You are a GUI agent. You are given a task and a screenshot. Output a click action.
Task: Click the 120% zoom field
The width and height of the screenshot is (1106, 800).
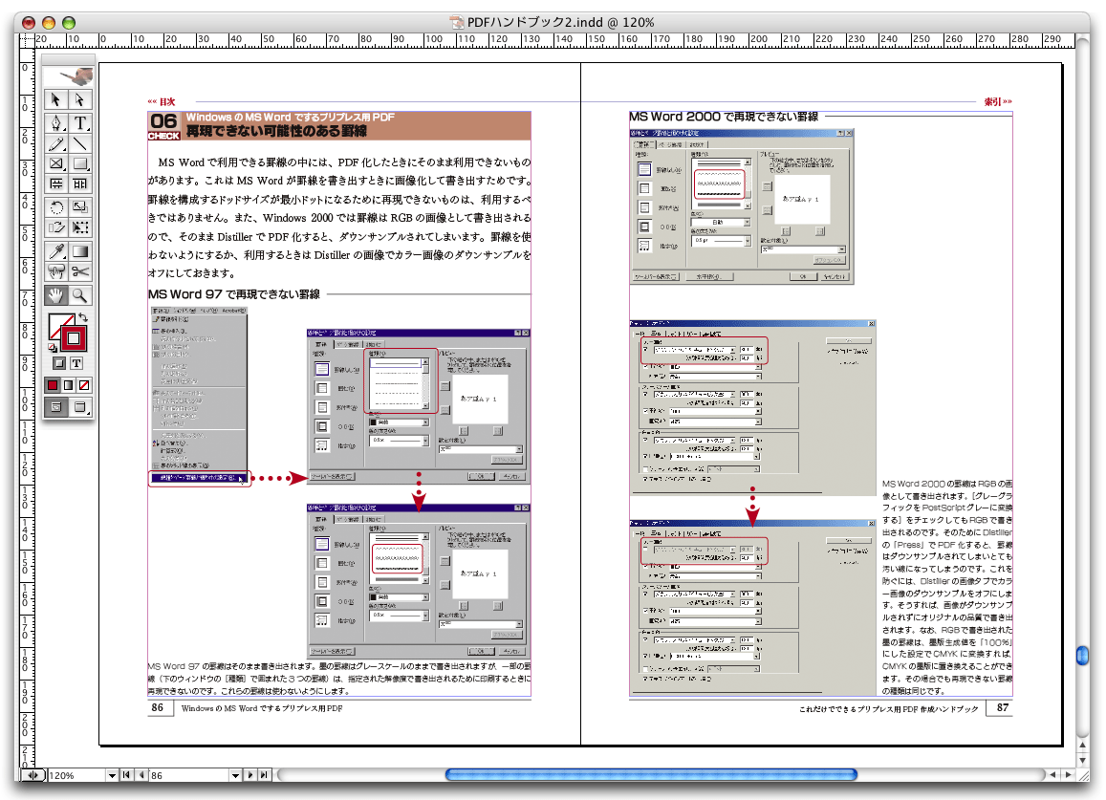coord(76,775)
